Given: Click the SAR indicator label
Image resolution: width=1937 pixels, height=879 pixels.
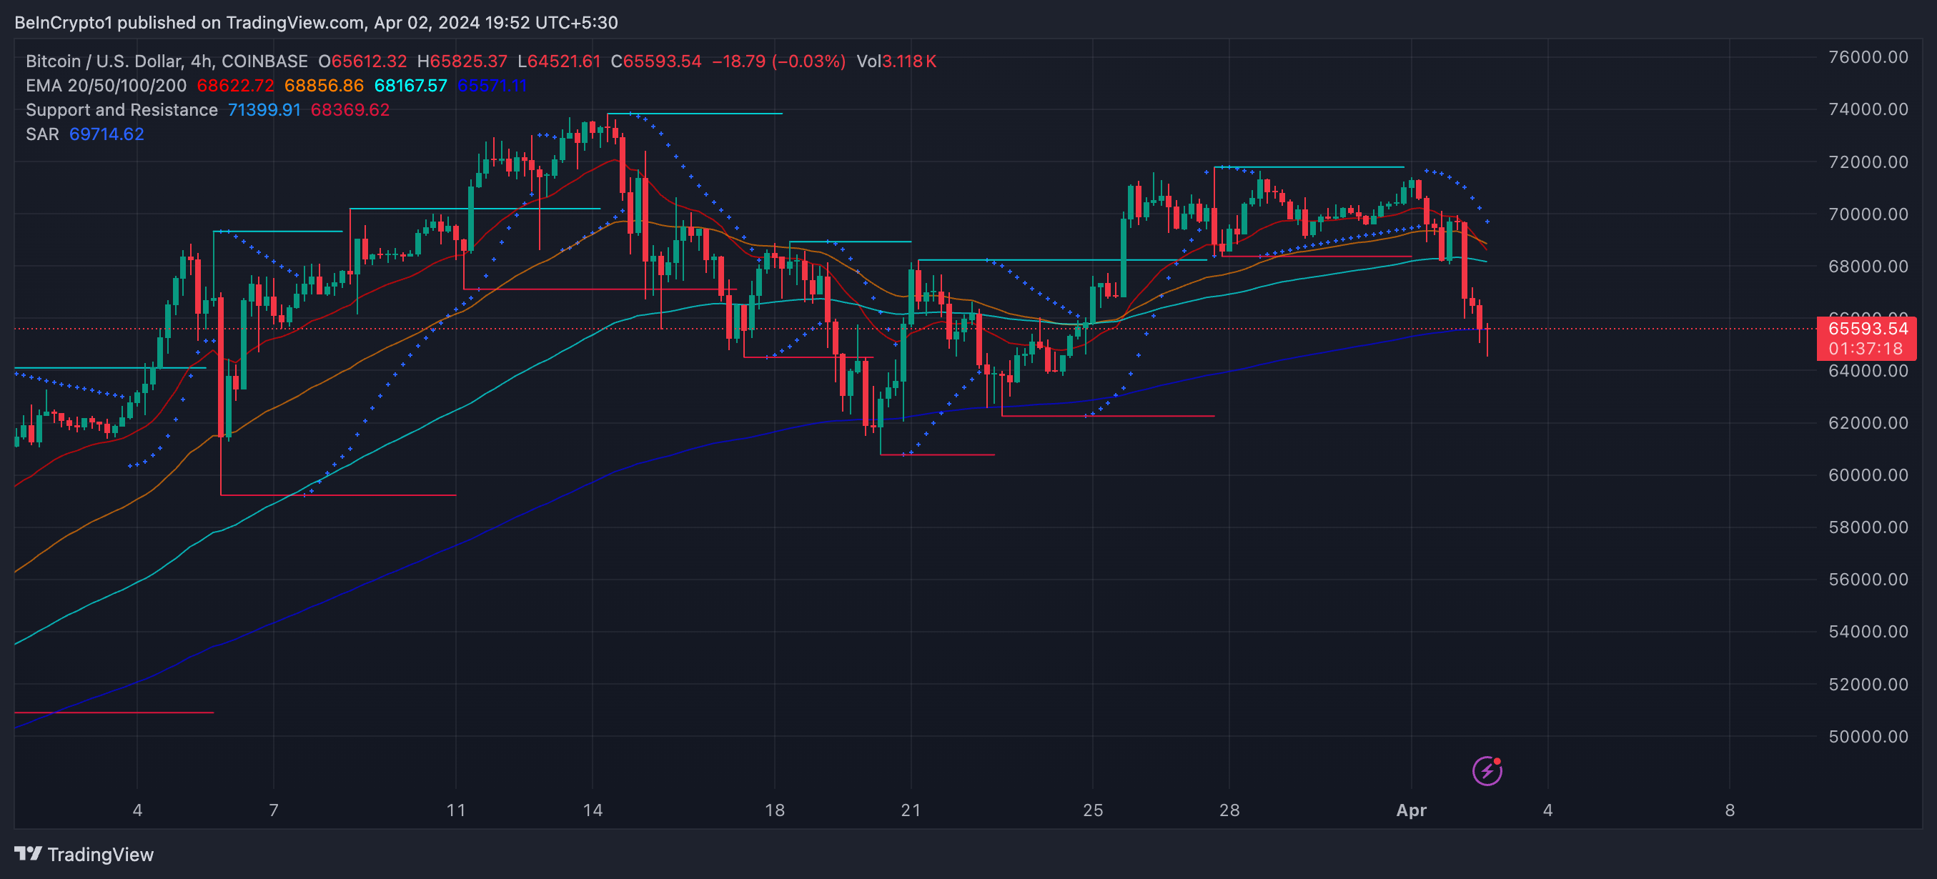Looking at the screenshot, I should pyautogui.click(x=42, y=134).
